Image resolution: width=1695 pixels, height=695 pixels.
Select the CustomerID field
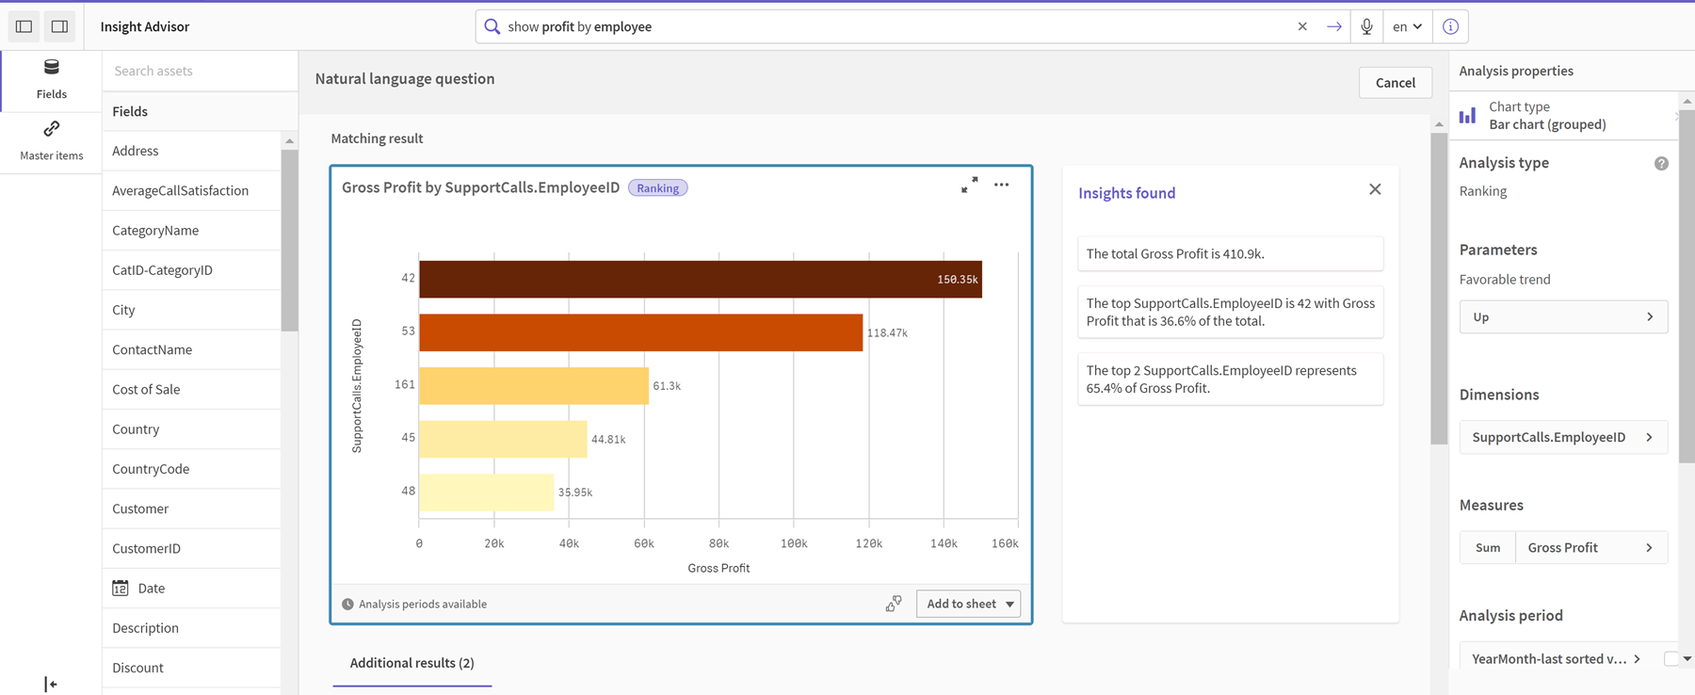191,548
